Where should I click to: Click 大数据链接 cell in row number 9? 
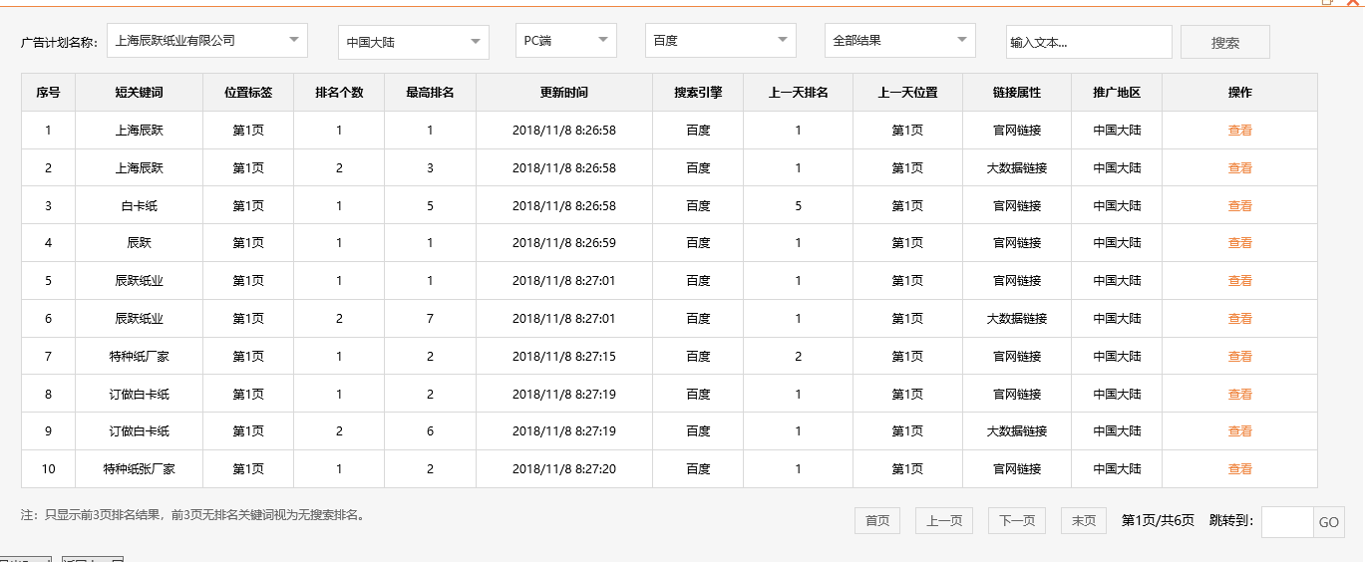[x=1017, y=430]
